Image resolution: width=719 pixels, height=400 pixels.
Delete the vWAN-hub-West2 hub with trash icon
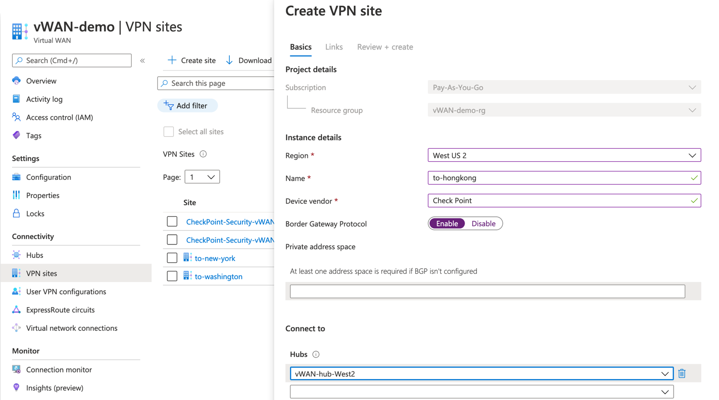[x=682, y=373]
